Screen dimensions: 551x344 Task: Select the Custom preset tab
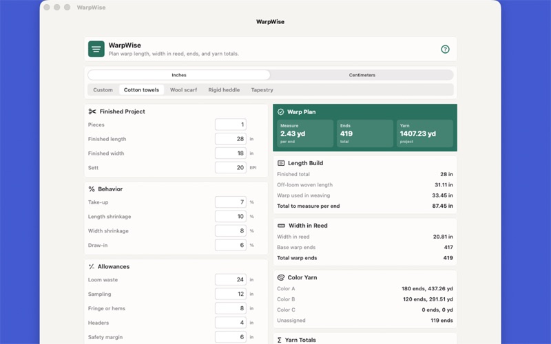click(103, 90)
